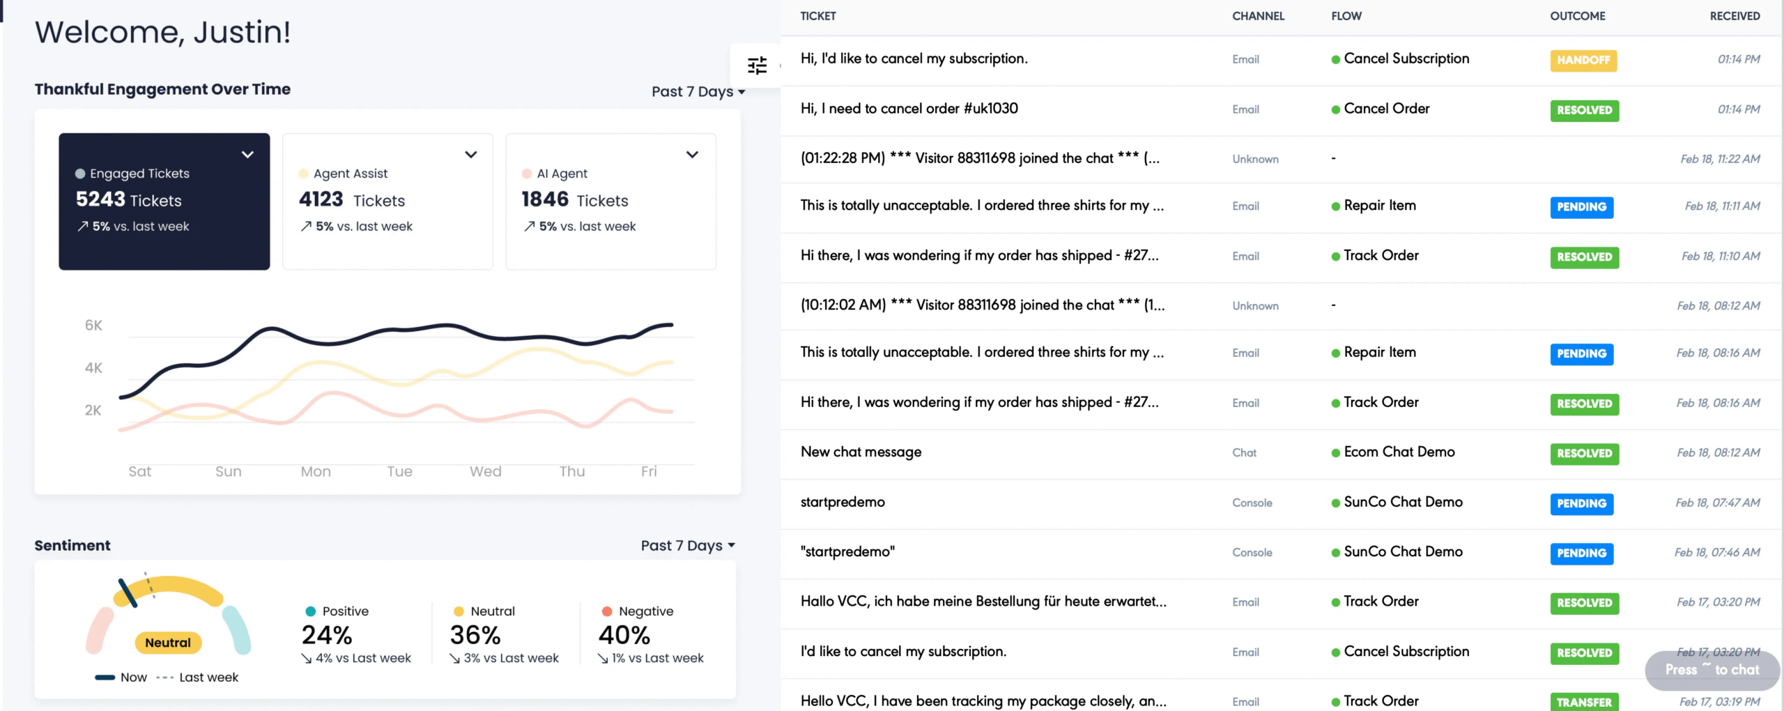Open ticket 'Hello VCC, I have been tracking'

click(983, 701)
